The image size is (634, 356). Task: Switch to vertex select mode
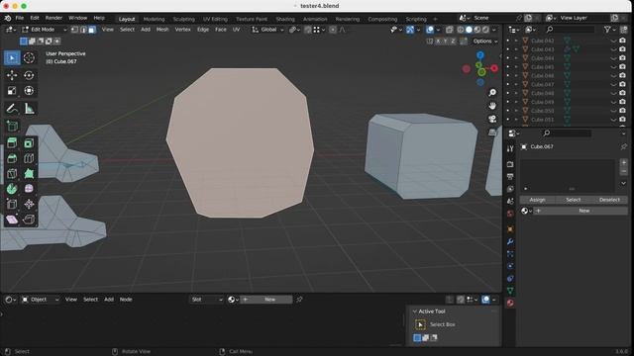pos(75,30)
